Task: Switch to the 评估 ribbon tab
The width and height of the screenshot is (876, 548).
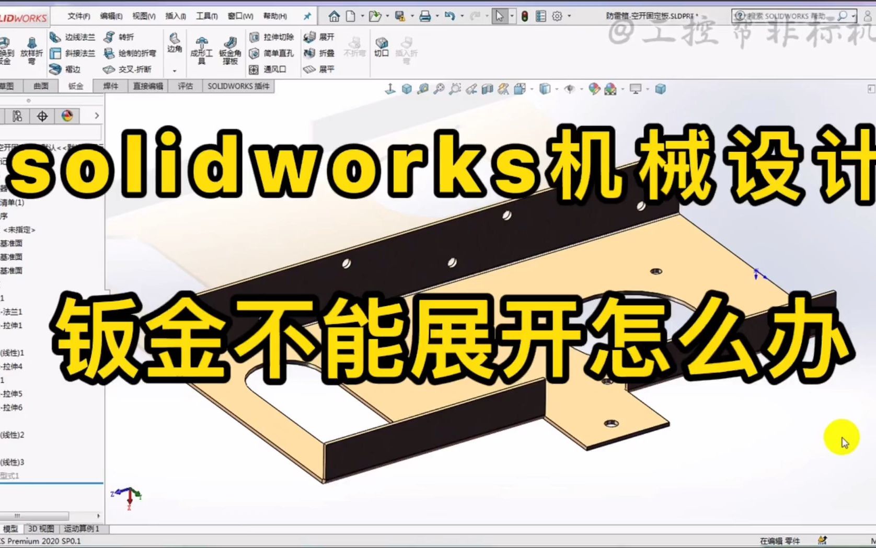Action: pyautogui.click(x=185, y=86)
